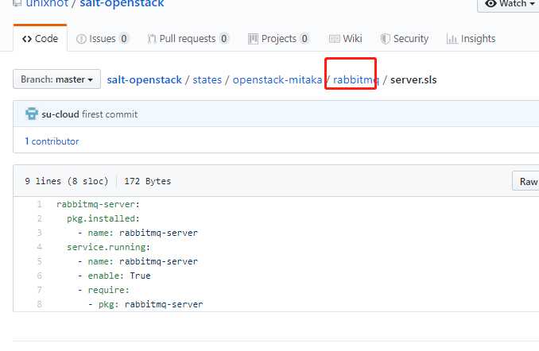Open the Wiki tab
Image resolution: width=539 pixels, height=351 pixels.
[346, 38]
